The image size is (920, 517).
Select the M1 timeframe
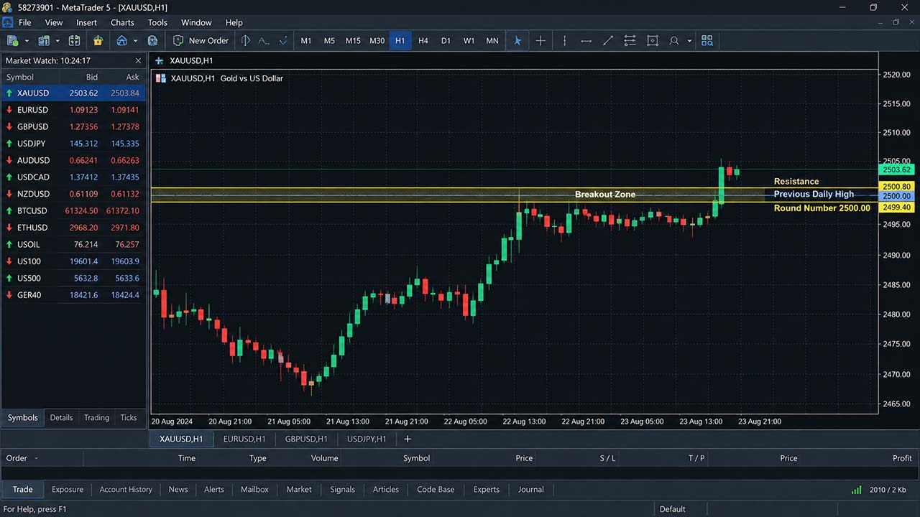306,41
